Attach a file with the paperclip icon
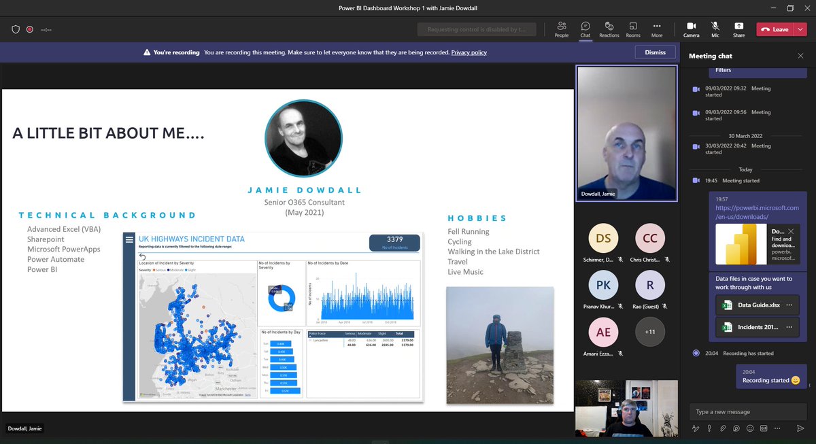 pyautogui.click(x=723, y=428)
